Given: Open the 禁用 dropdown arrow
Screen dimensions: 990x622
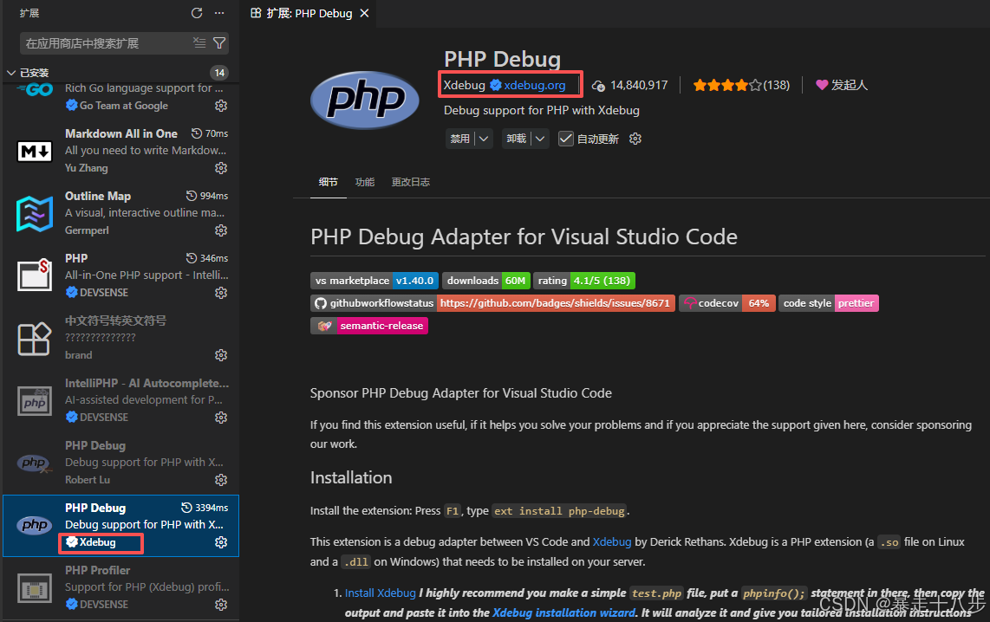Looking at the screenshot, I should pyautogui.click(x=484, y=139).
